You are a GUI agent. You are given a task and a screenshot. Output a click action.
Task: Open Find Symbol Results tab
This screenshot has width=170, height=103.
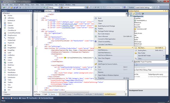[x=46, y=98]
